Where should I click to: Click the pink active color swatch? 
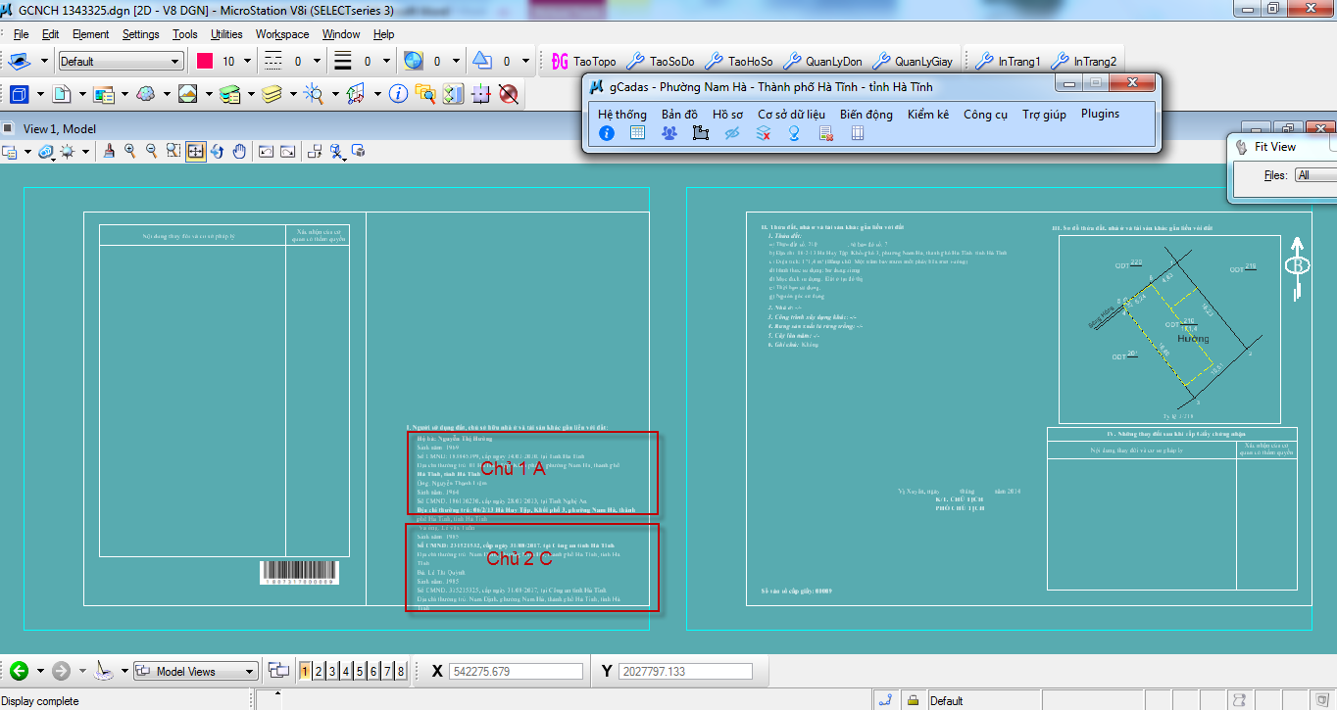pyautogui.click(x=205, y=61)
